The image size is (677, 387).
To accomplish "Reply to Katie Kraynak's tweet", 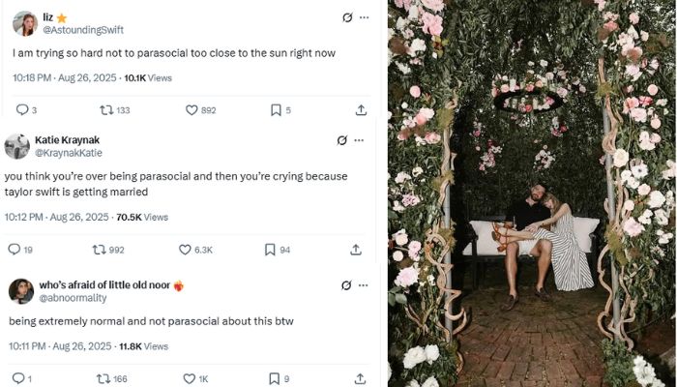I will (x=14, y=250).
